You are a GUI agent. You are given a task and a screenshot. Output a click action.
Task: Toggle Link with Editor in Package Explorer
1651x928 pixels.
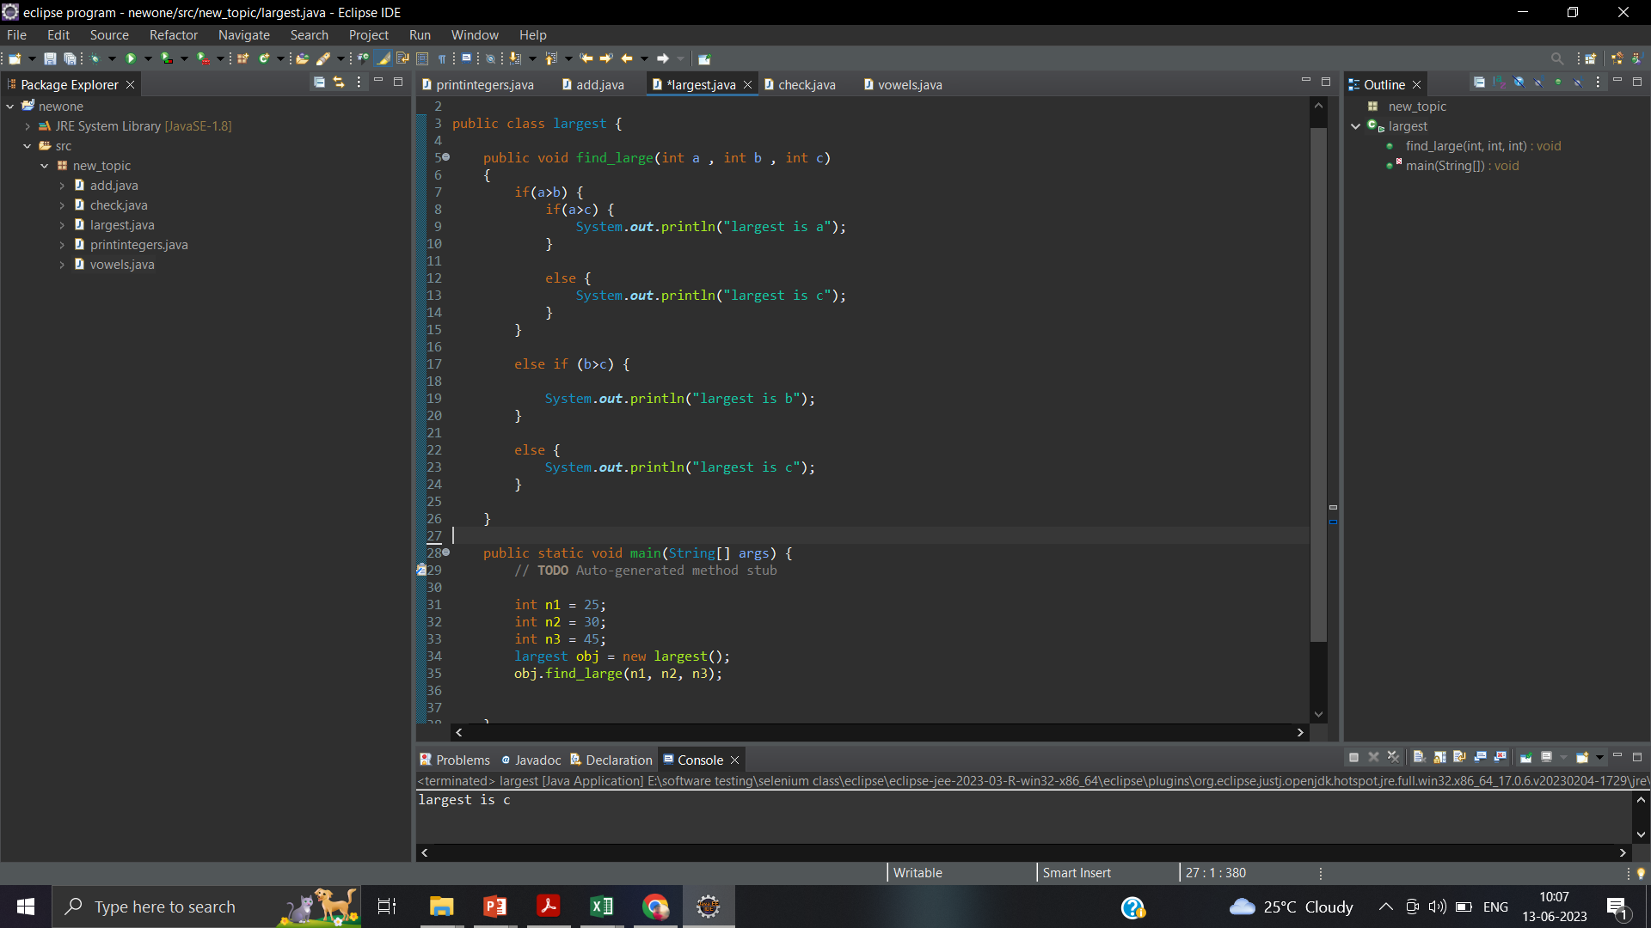click(x=339, y=82)
